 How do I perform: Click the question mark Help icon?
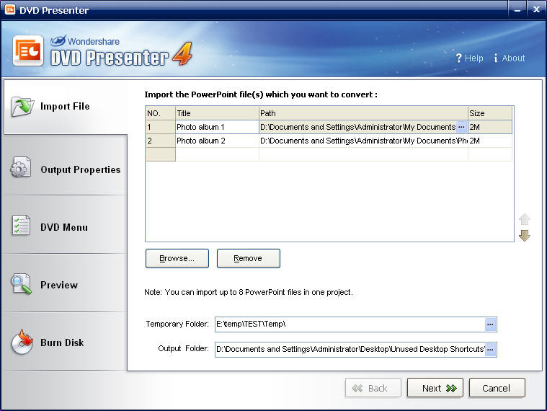(459, 58)
